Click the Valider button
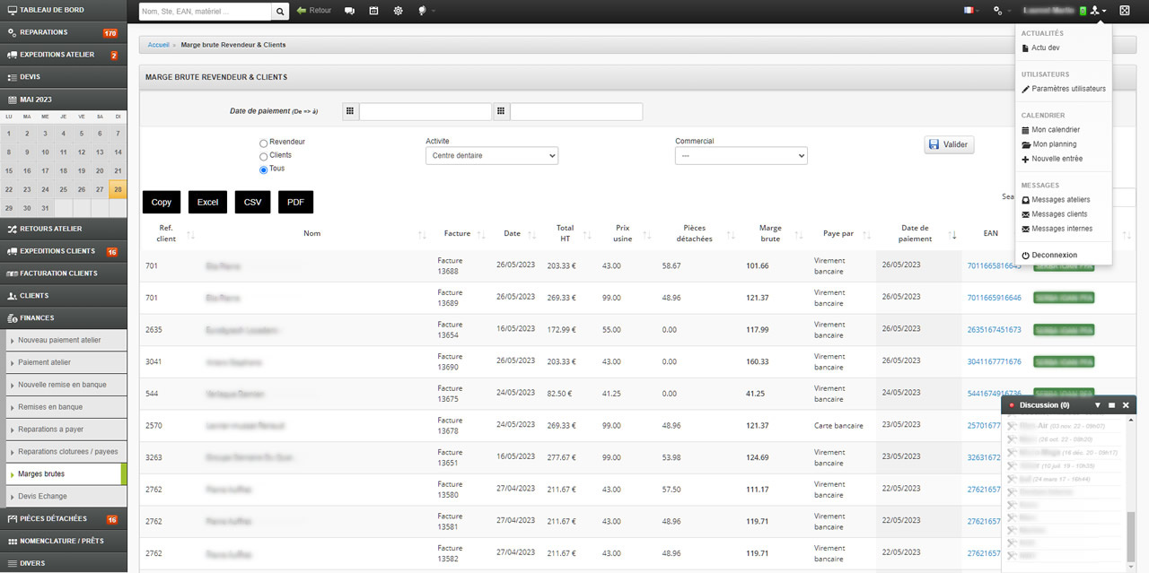The image size is (1149, 573). point(949,144)
